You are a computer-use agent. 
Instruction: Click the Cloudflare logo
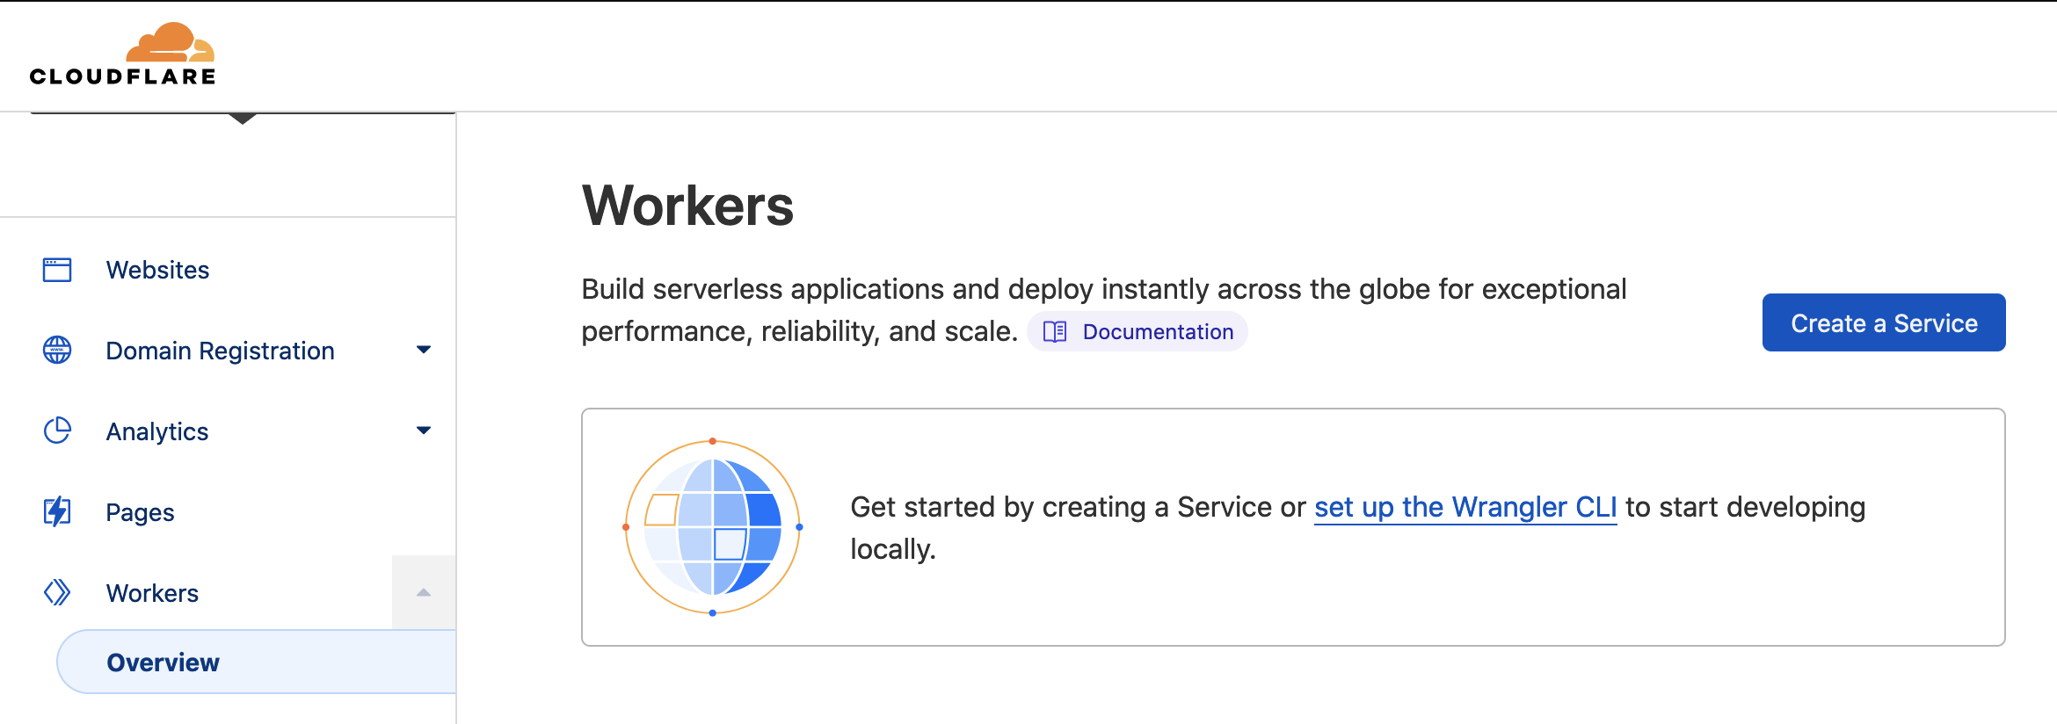click(x=122, y=54)
